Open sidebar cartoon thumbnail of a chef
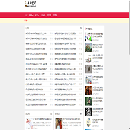This screenshot has width=130, height=130. [88, 58]
